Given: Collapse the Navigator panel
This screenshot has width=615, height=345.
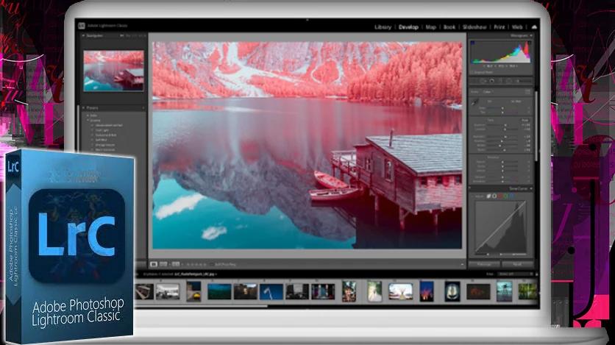Looking at the screenshot, I should (82, 35).
